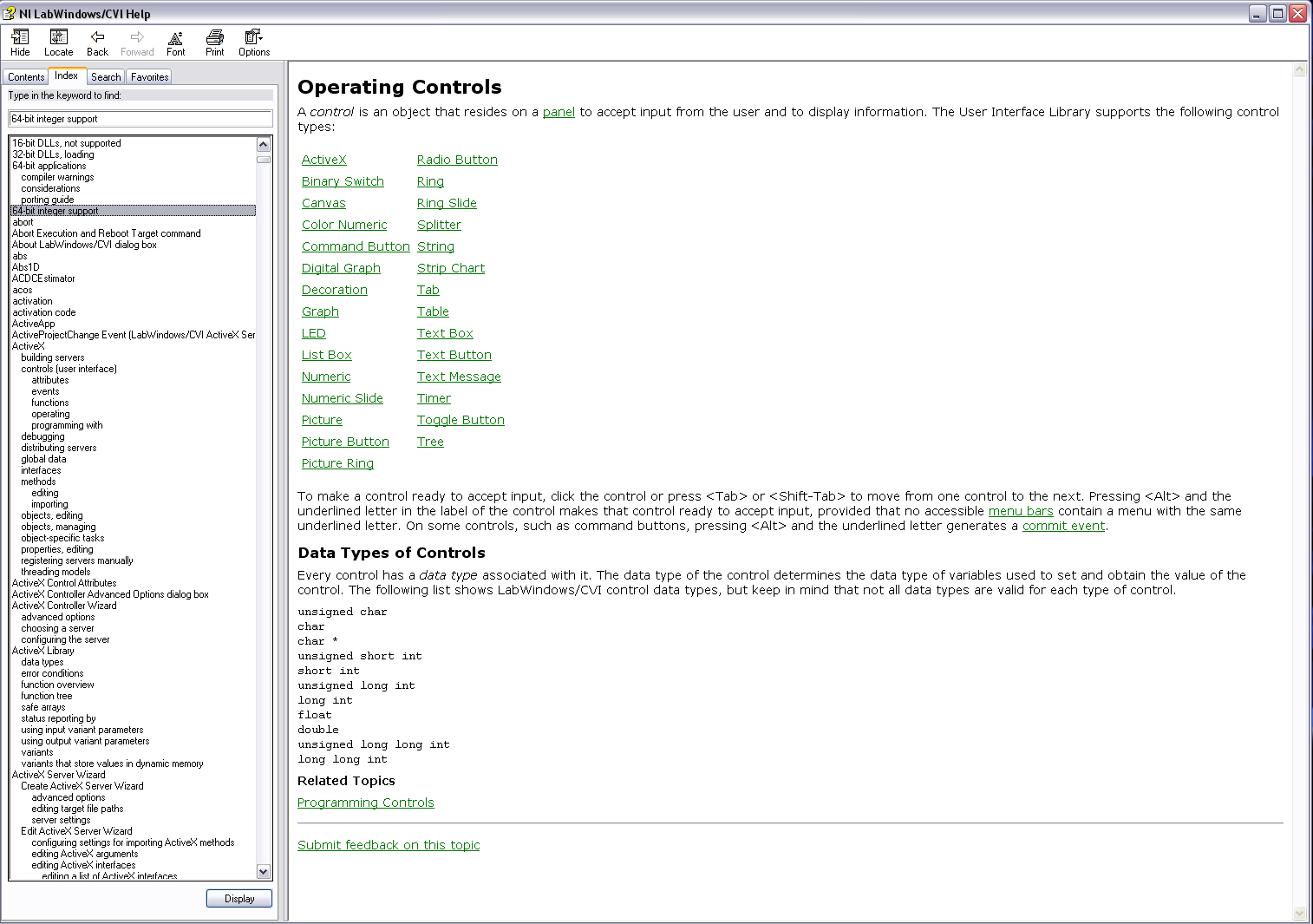Click the Locate toolbar icon

[x=59, y=43]
